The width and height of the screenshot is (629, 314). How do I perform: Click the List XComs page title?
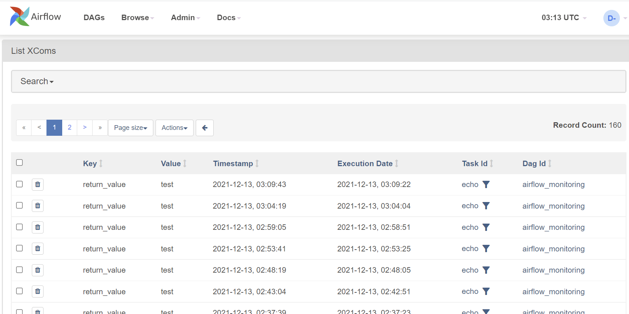point(33,51)
